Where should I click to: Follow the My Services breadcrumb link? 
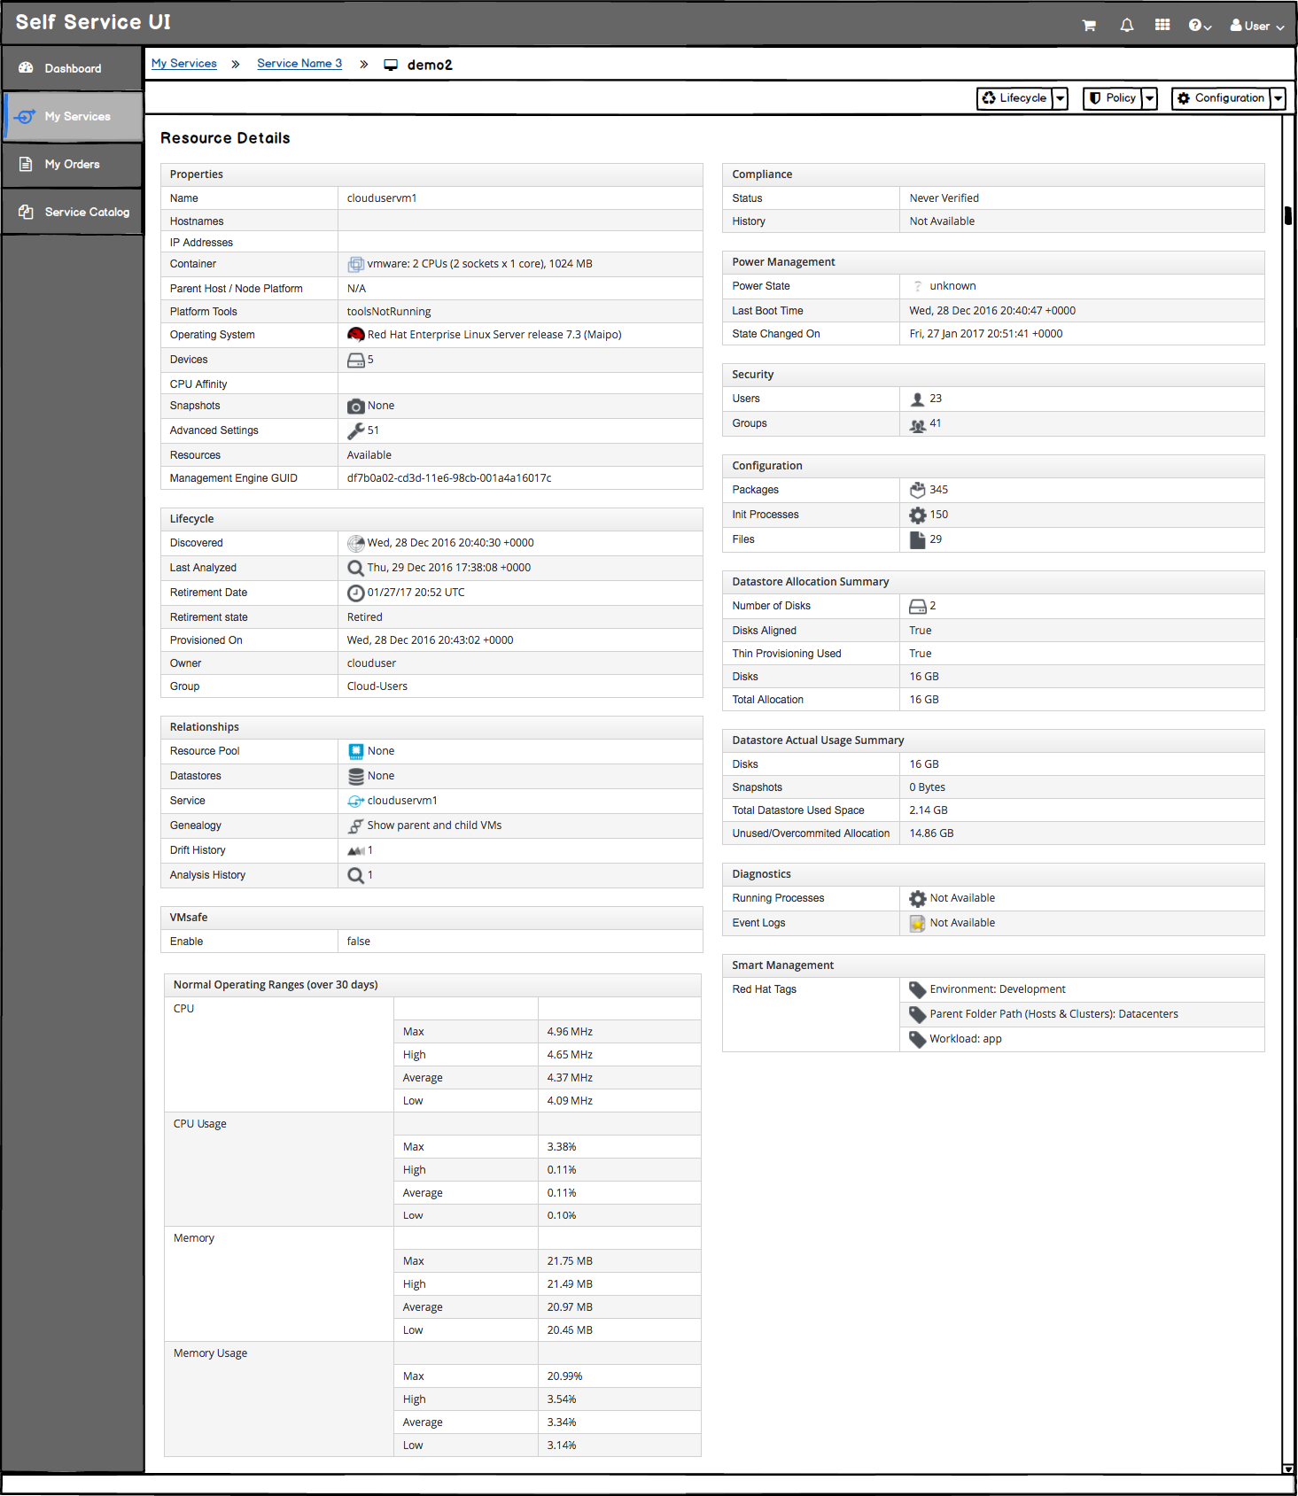pyautogui.click(x=184, y=64)
